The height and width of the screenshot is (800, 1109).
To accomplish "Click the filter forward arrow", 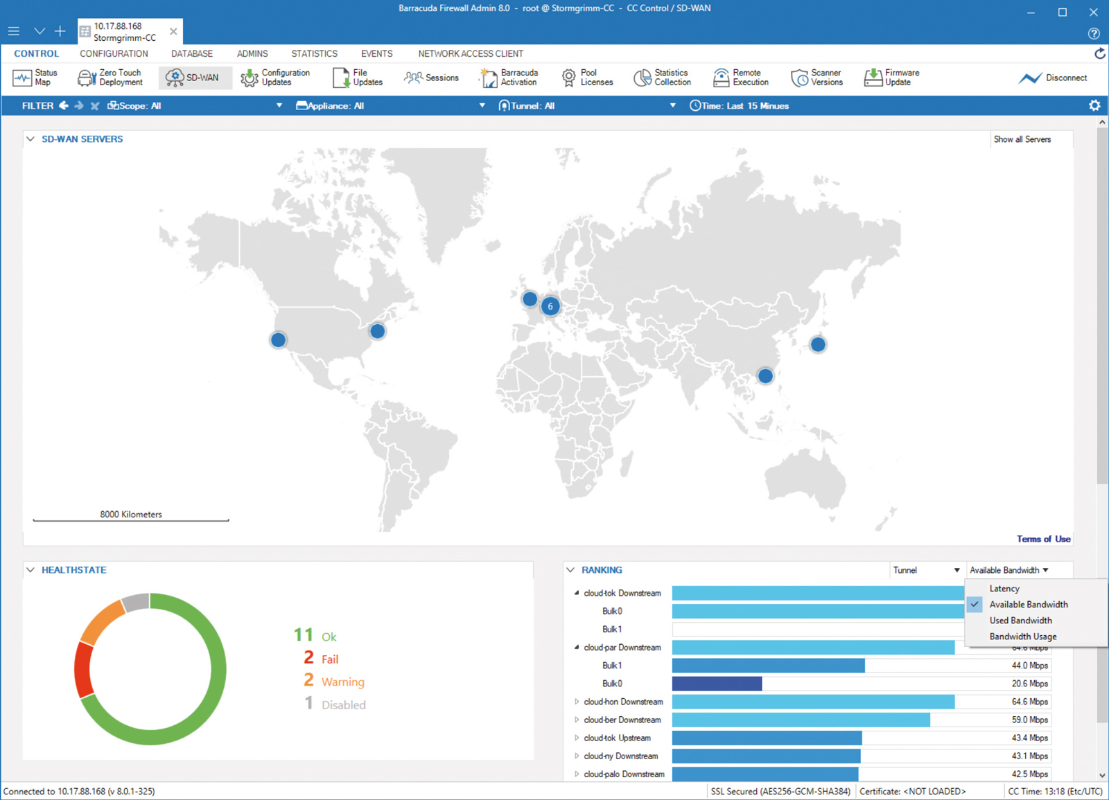I will pos(79,106).
